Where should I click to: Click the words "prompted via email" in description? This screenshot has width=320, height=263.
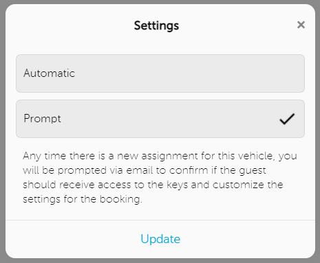pyautogui.click(x=105, y=170)
